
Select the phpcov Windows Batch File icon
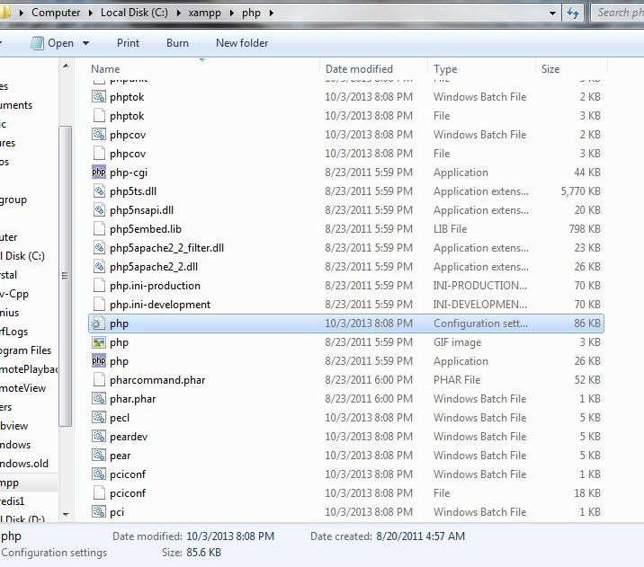[99, 135]
